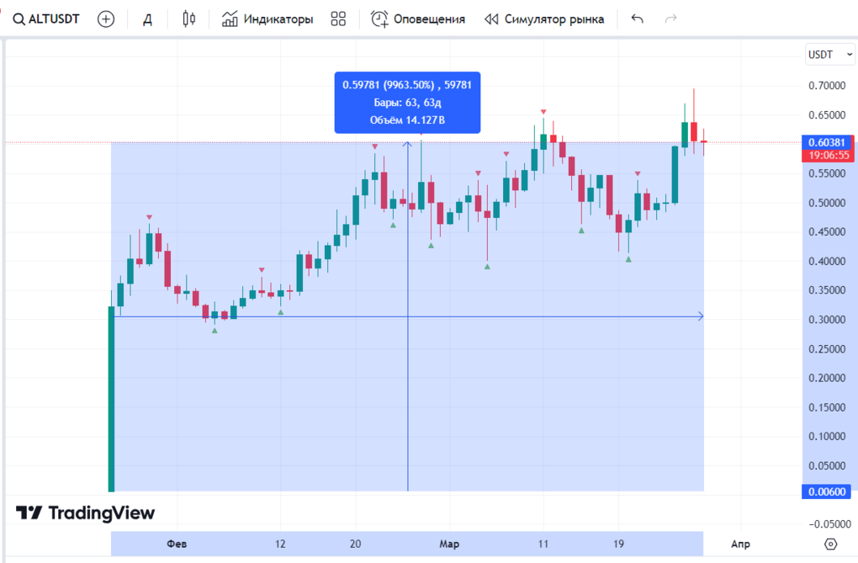
Task: Click the TradingView logo
Action: (x=86, y=513)
